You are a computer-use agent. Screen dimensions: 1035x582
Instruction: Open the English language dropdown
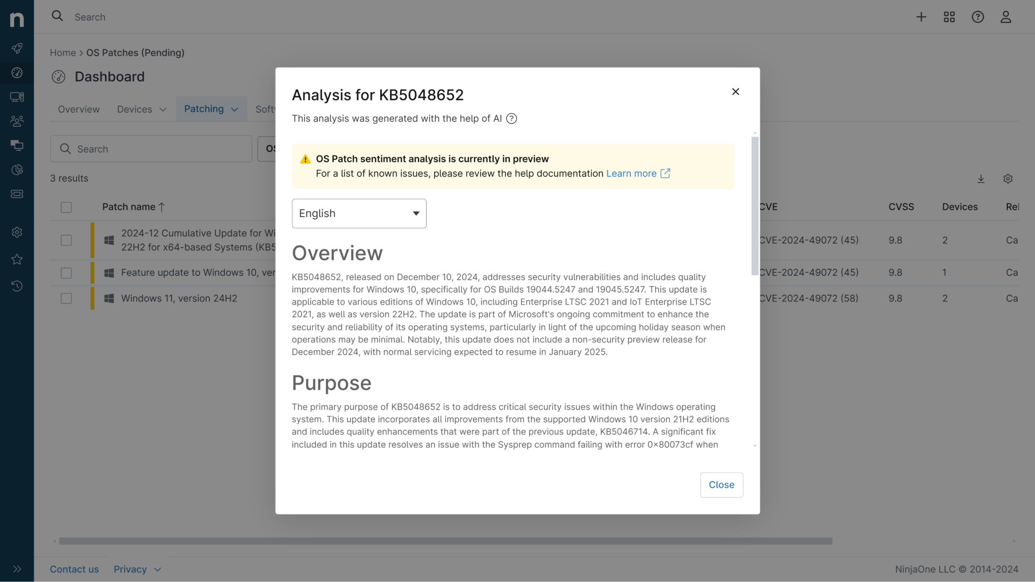point(359,213)
